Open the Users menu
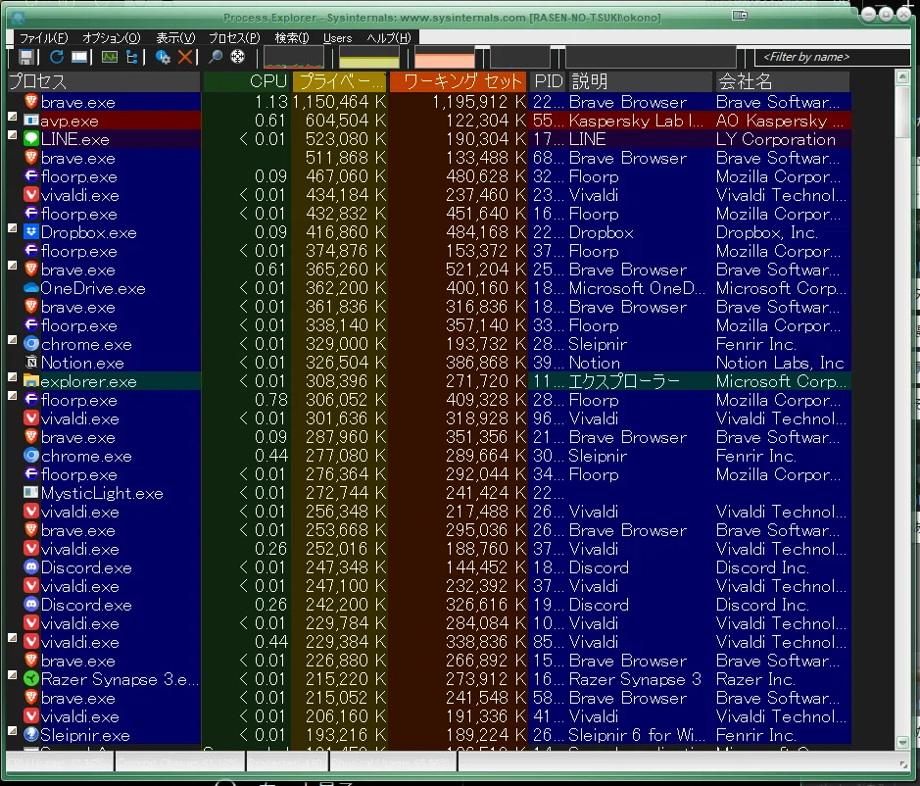The height and width of the screenshot is (786, 920). pos(337,38)
